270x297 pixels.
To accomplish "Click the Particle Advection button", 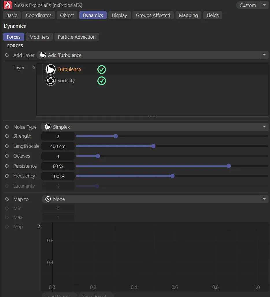I will coord(77,37).
